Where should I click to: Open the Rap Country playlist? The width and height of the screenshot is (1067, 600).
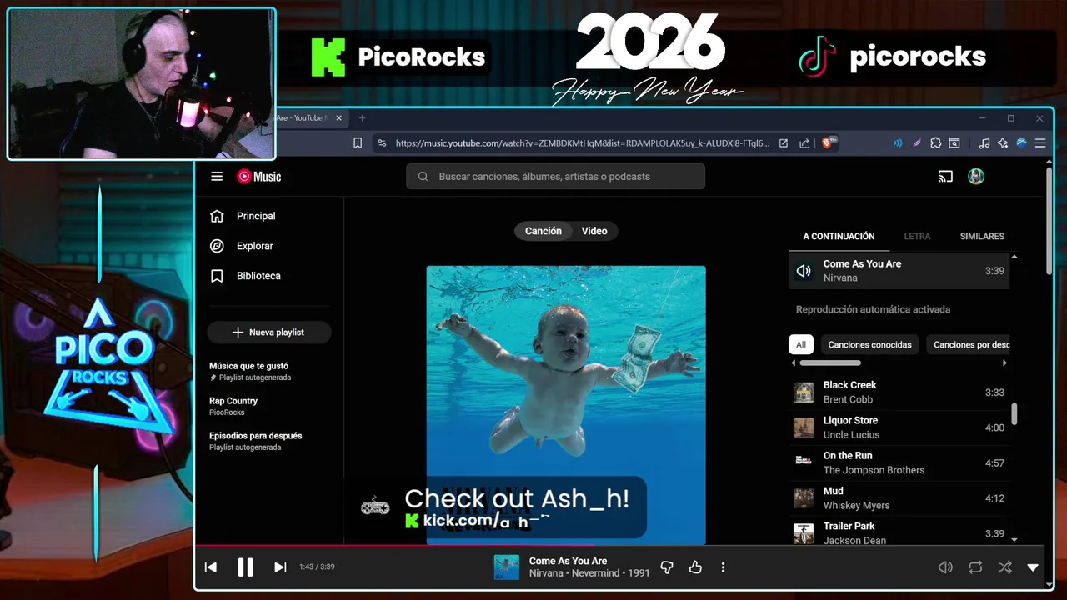click(x=233, y=406)
